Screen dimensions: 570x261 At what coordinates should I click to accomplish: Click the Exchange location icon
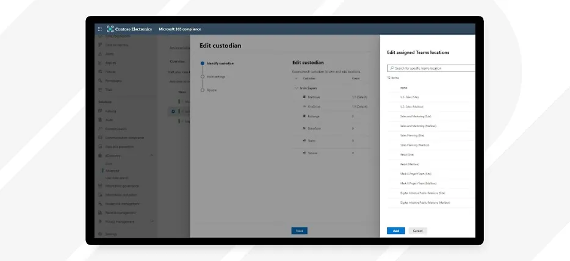305,116
